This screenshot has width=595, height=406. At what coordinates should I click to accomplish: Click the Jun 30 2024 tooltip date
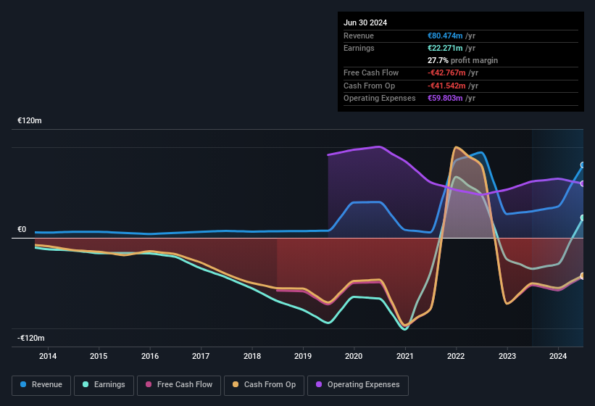(365, 22)
